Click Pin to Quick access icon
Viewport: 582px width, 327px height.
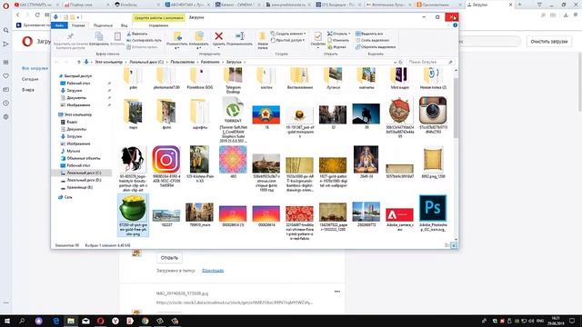(70, 36)
